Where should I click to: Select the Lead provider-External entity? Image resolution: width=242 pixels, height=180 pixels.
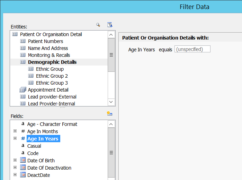52,97
